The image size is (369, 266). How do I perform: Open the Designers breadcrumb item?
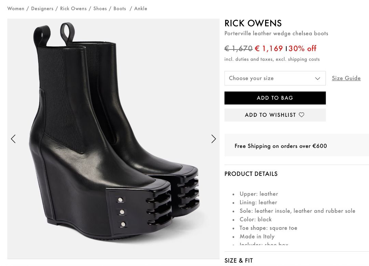[x=42, y=9]
